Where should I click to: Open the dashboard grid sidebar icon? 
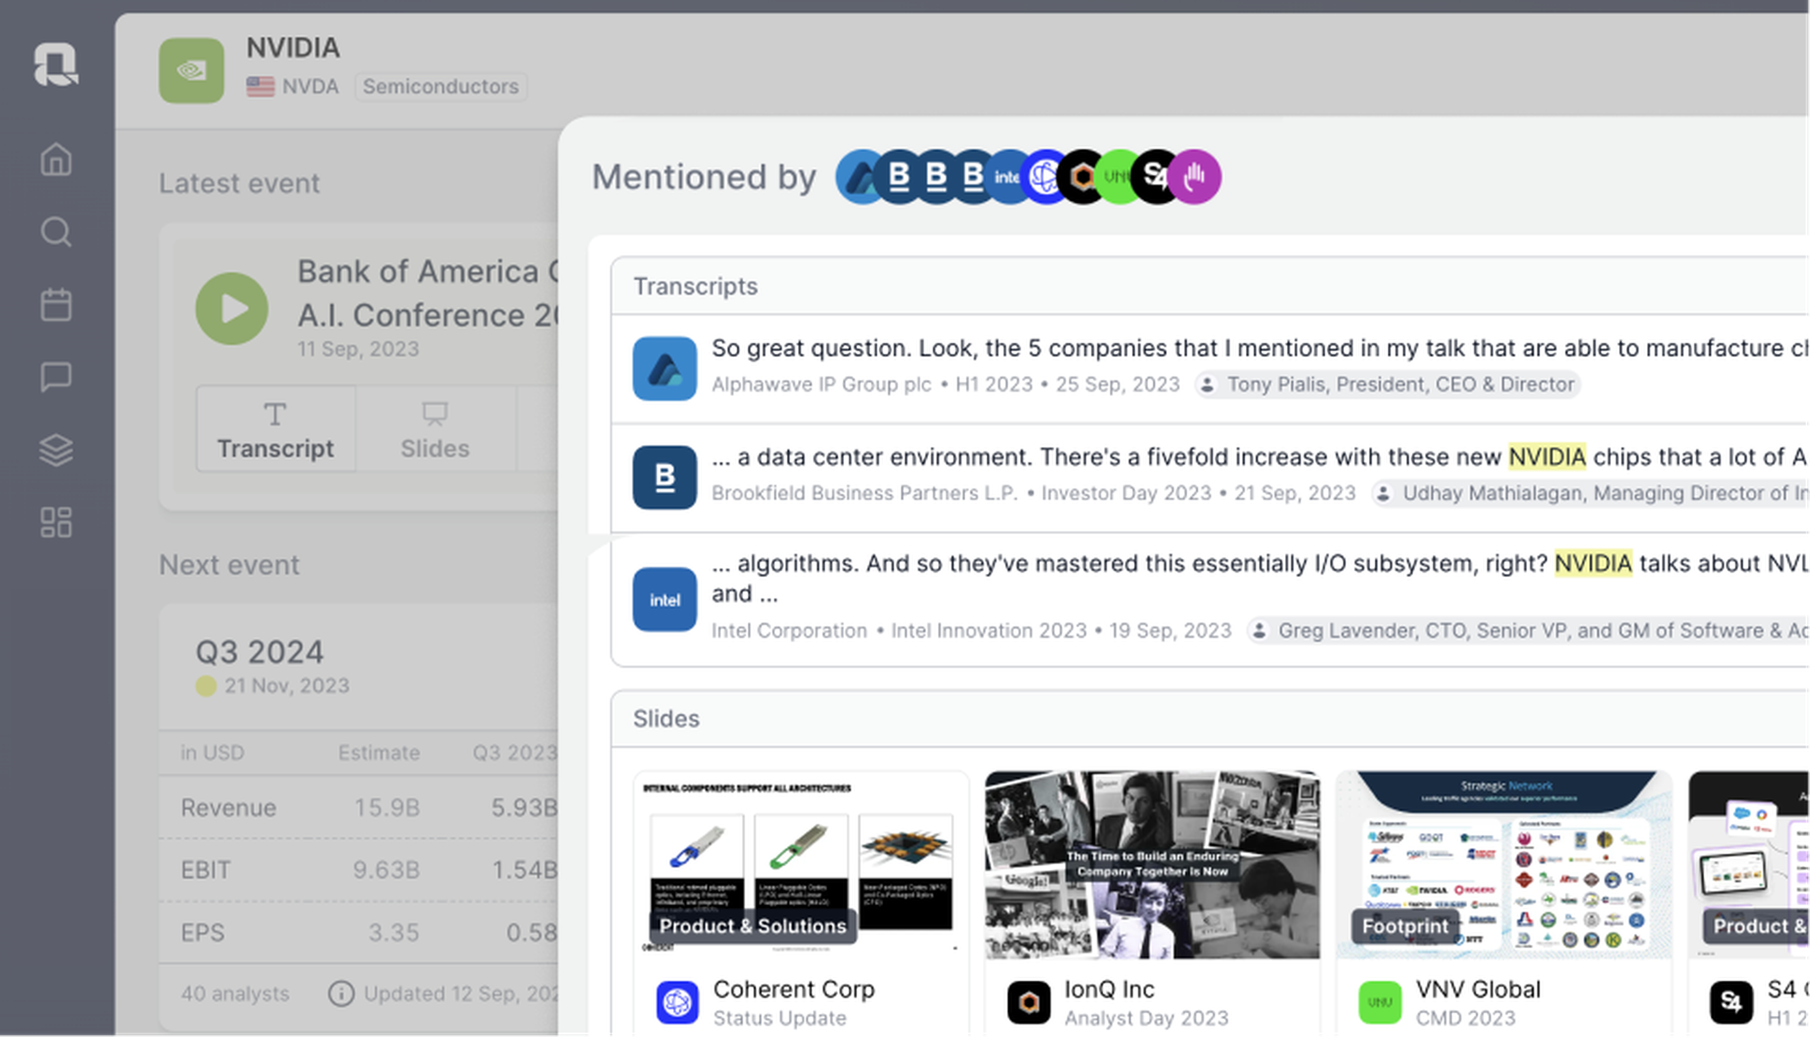tap(56, 522)
